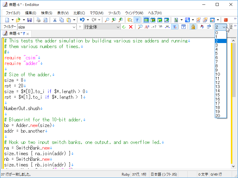
Task: Open the Configurations ABC icon
Action: click(x=187, y=20)
